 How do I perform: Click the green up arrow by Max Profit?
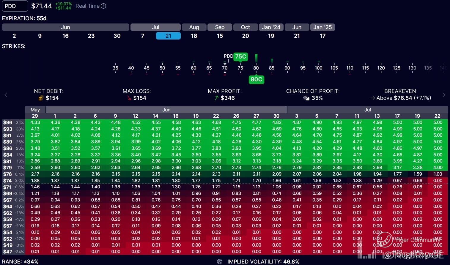coord(217,98)
